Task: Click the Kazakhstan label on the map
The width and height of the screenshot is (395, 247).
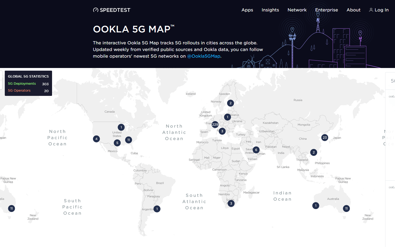Action: tap(270, 123)
